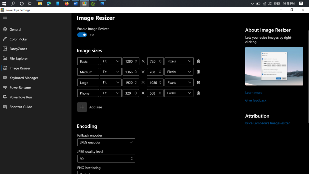Image resolution: width=309 pixels, height=174 pixels.
Task: Click the "Attribution" heading text
Action: pyautogui.click(x=257, y=116)
